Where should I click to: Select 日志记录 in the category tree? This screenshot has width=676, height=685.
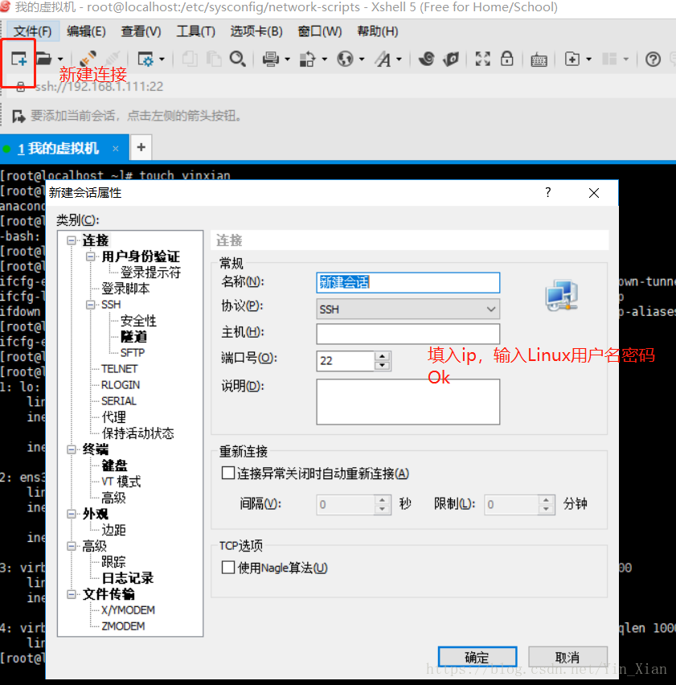[128, 578]
